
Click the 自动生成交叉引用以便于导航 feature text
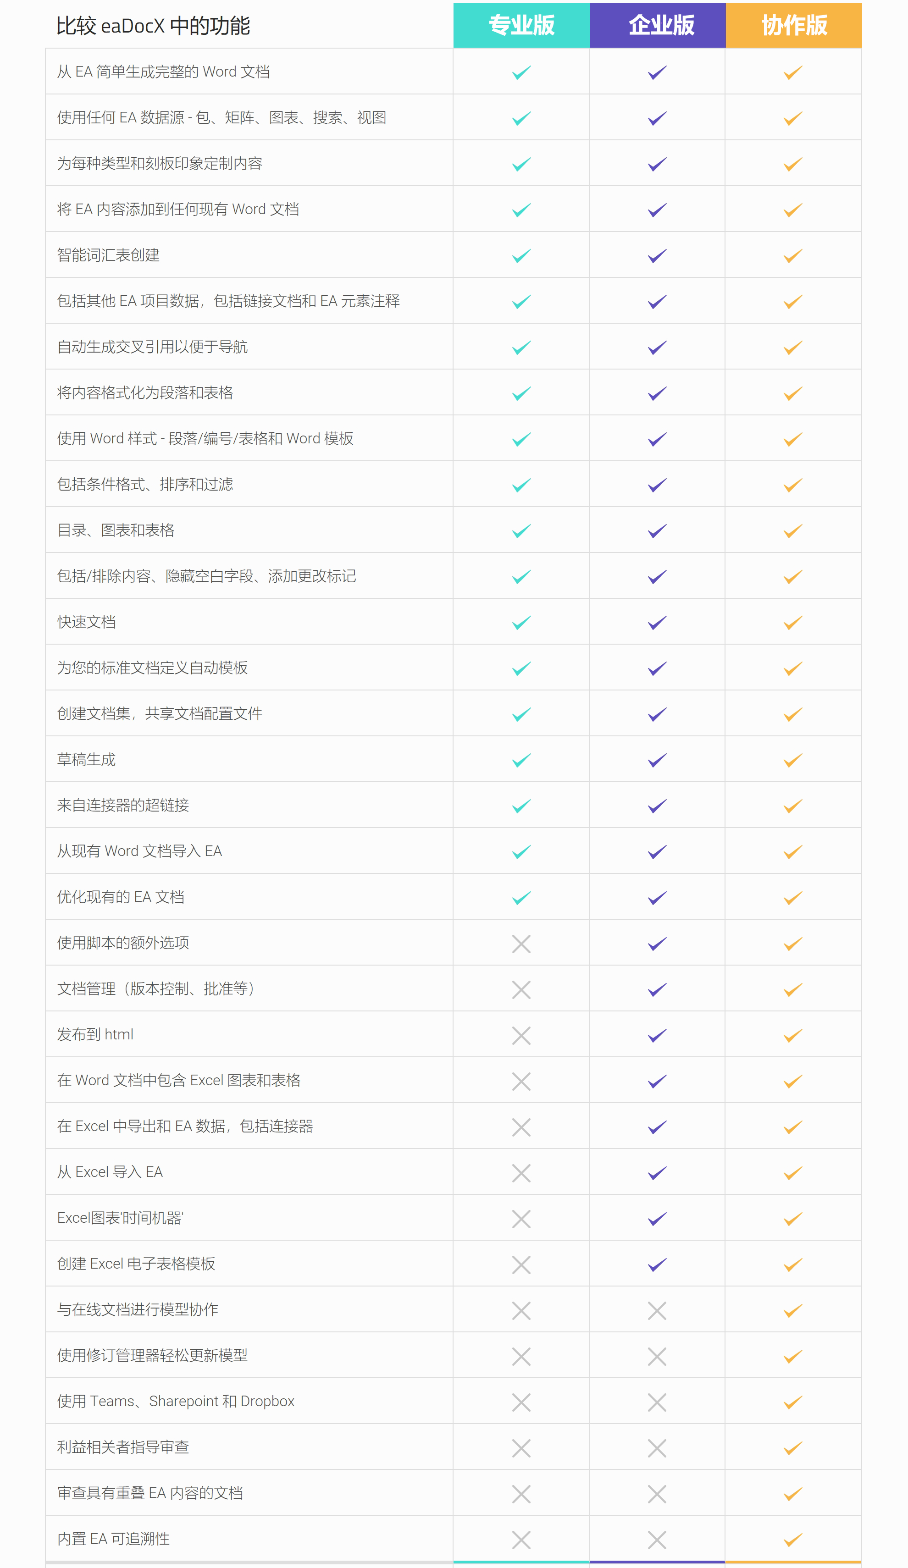pyautogui.click(x=152, y=347)
